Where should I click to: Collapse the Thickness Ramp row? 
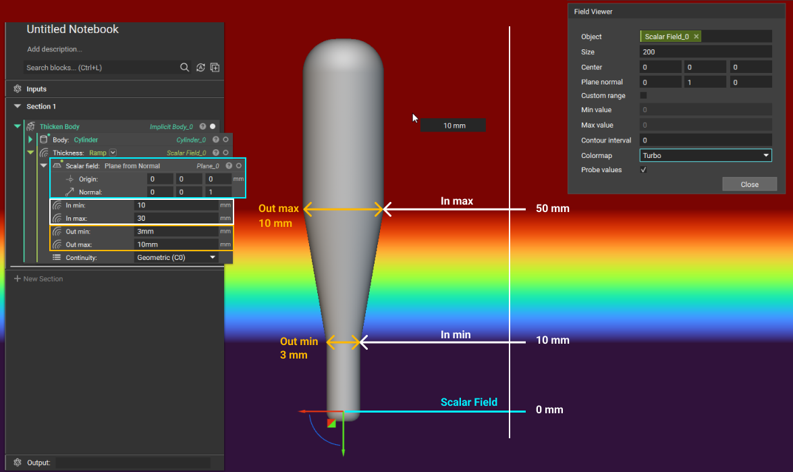(x=30, y=153)
